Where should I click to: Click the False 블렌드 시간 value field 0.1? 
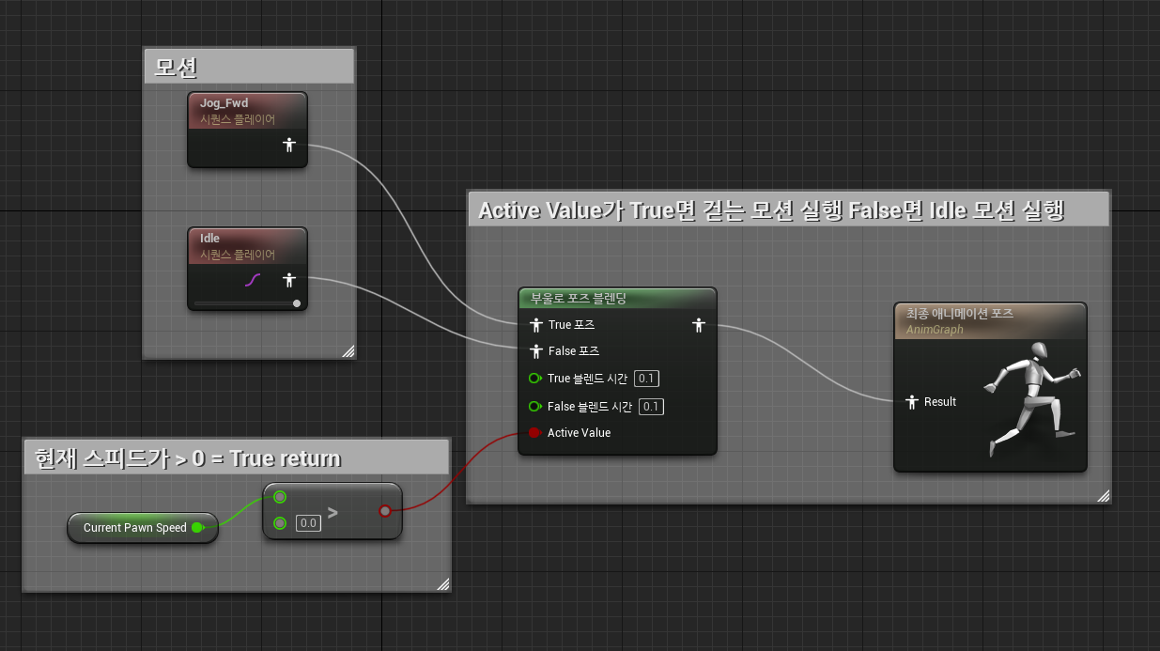coord(652,407)
